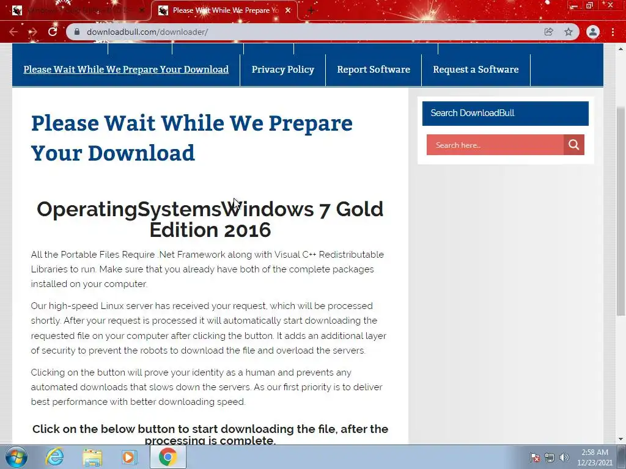Open Chrome's three-dot menu
Viewport: 626px width, 469px height.
coord(613,32)
